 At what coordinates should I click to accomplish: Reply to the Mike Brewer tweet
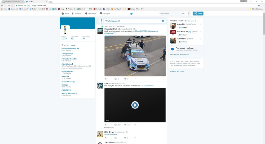coord(106,138)
